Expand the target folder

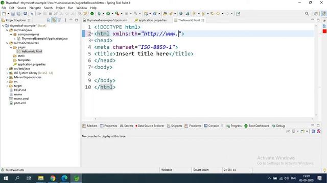[x=7, y=86]
